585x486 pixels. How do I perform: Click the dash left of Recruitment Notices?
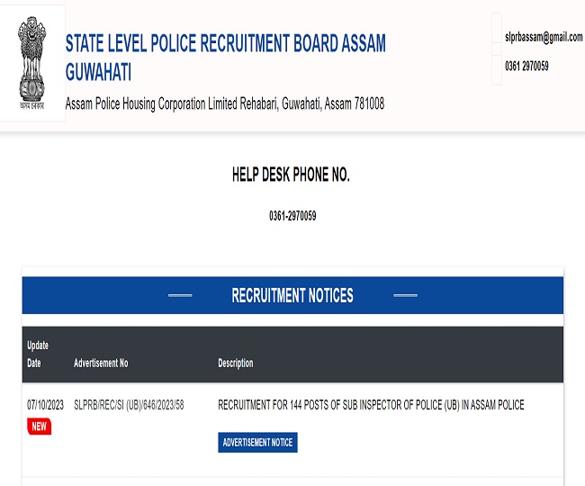tap(180, 295)
